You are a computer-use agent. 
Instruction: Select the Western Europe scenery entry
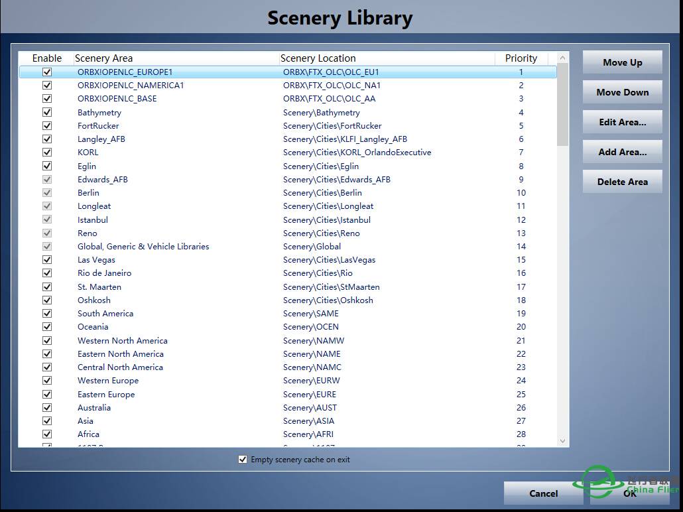(x=108, y=381)
